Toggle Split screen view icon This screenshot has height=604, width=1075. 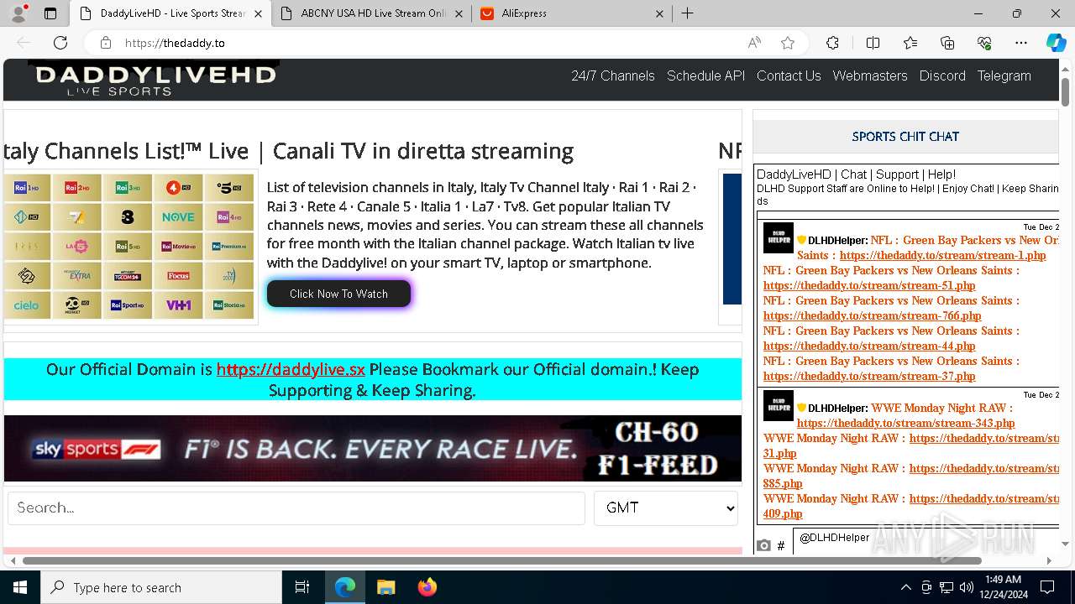(x=873, y=43)
